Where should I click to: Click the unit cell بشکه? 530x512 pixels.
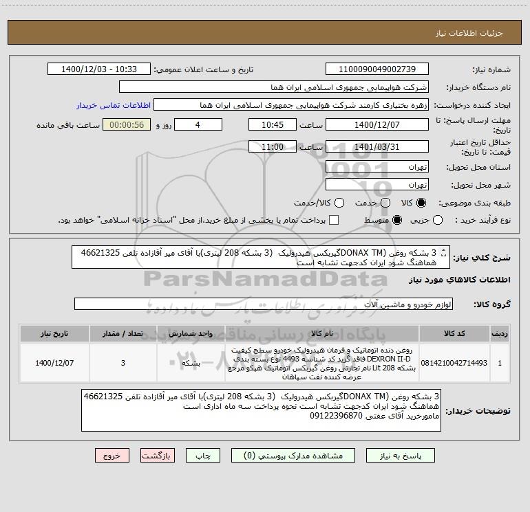click(191, 363)
